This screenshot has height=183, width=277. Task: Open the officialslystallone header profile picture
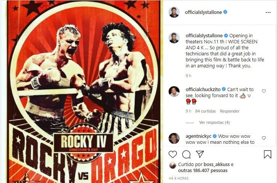[174, 12]
